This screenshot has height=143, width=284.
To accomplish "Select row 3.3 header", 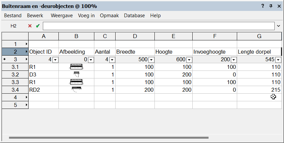I will [x=15, y=82].
